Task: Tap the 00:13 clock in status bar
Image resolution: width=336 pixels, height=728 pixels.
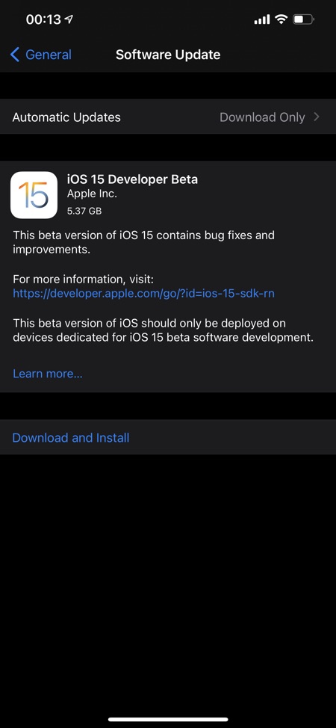Action: click(43, 19)
